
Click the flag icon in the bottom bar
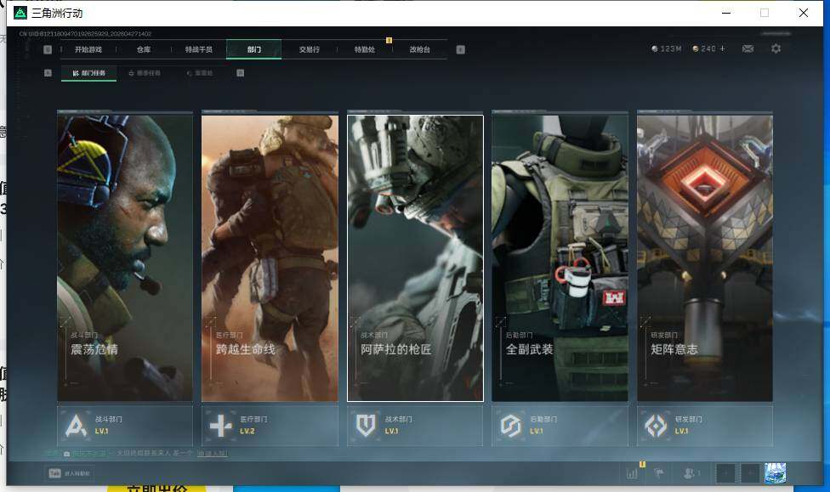pyautogui.click(x=659, y=473)
